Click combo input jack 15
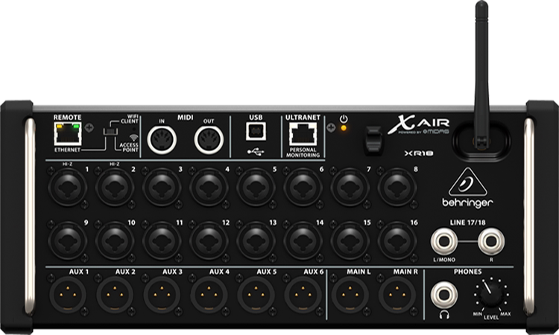Viewport: 559px width, 335px height. [x=350, y=240]
